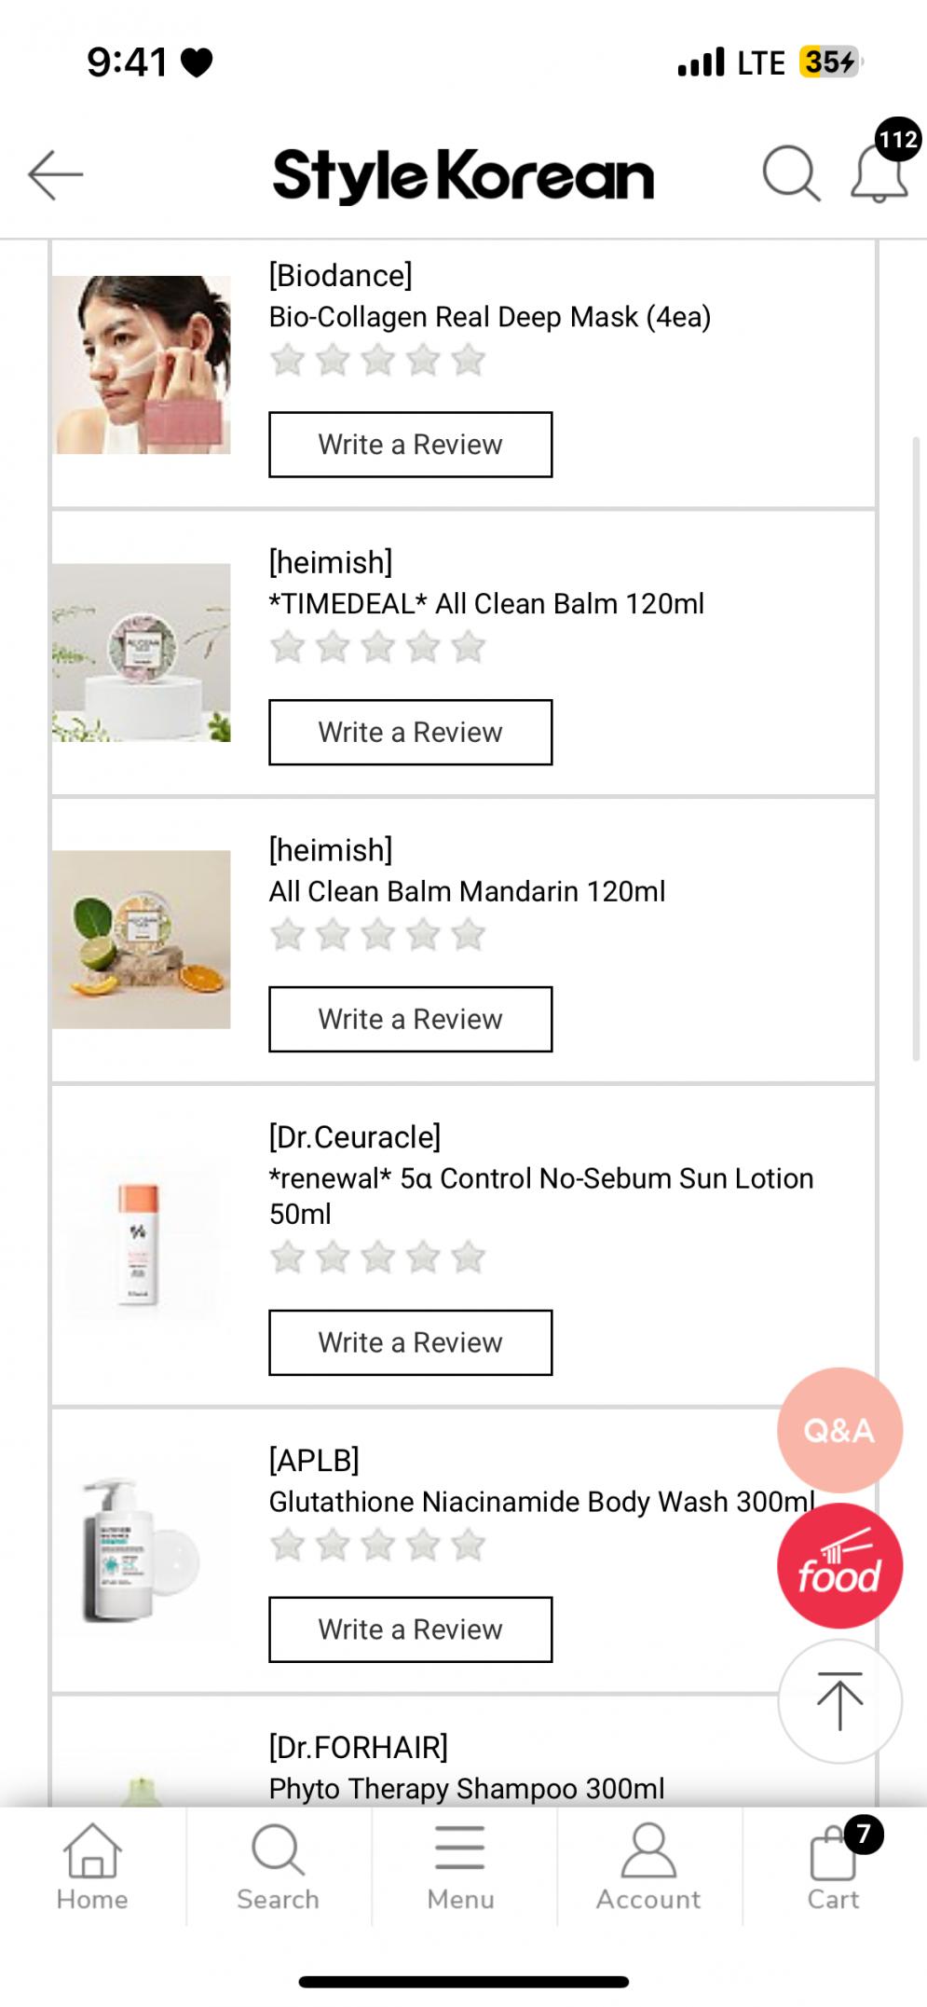Give All Clean Balm Mandarin one star
The width and height of the screenshot is (927, 2007).
[x=288, y=935]
